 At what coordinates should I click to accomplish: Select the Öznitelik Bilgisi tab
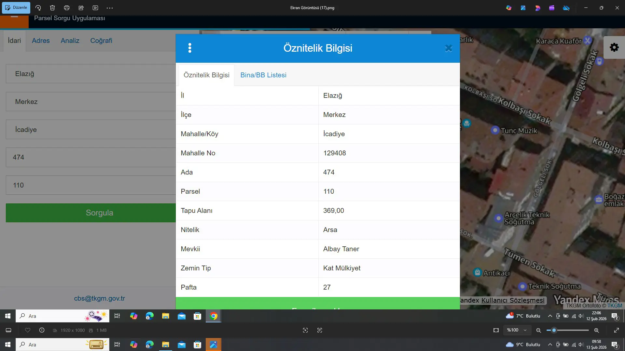(206, 75)
